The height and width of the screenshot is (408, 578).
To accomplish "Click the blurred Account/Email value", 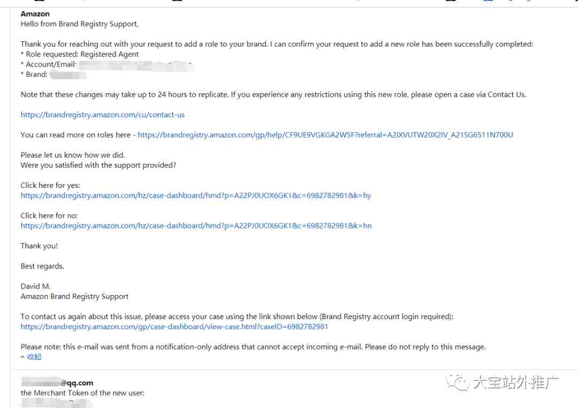I will click(x=135, y=66).
